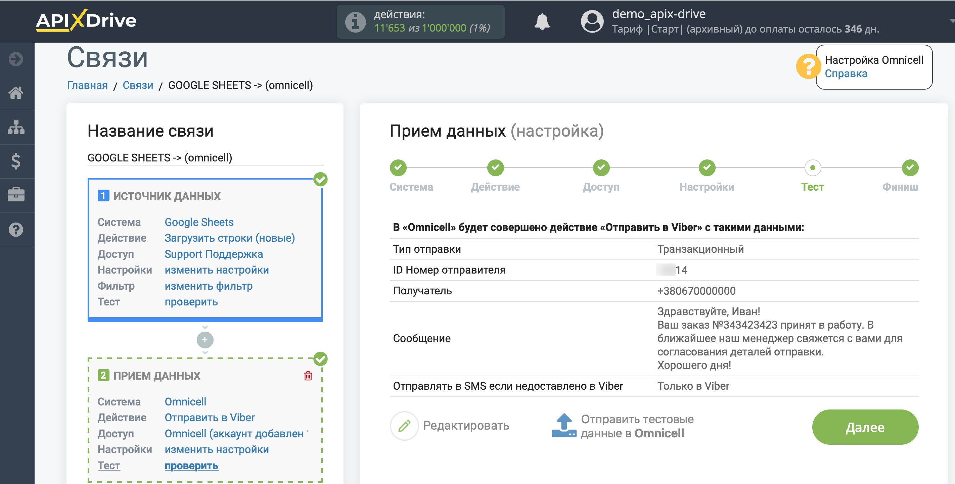Screen dimensions: 955x484
Task: Open briefcase icon in sidebar
Action: tap(16, 195)
